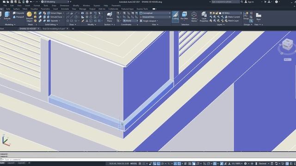The width and height of the screenshot is (296, 166).
Task: Open a file using quick access Open icon
Action: coord(8,2)
